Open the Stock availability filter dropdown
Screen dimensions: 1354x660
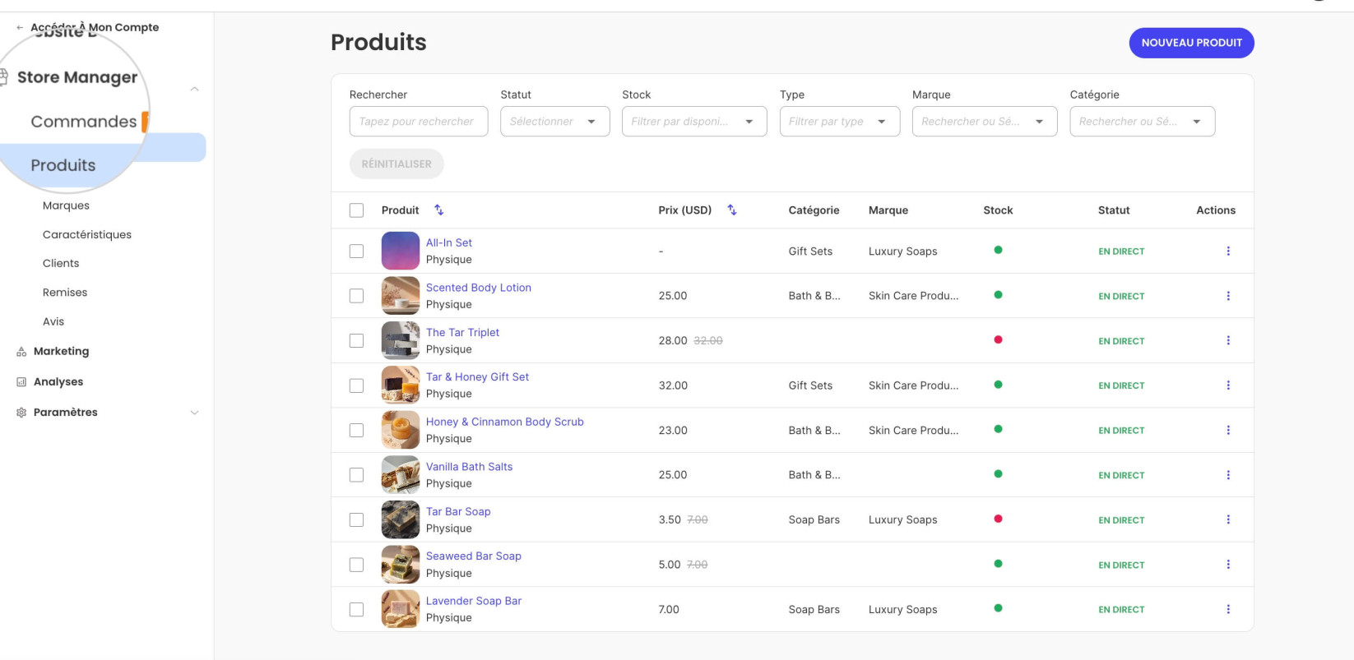click(x=694, y=122)
